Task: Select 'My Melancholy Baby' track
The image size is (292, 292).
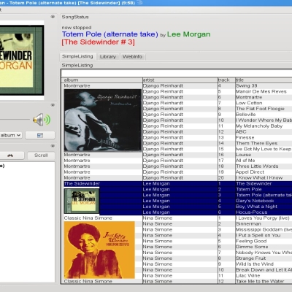Action: pyautogui.click(x=259, y=126)
